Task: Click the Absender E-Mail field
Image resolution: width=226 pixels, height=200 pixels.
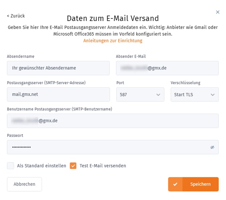Action: [167, 68]
